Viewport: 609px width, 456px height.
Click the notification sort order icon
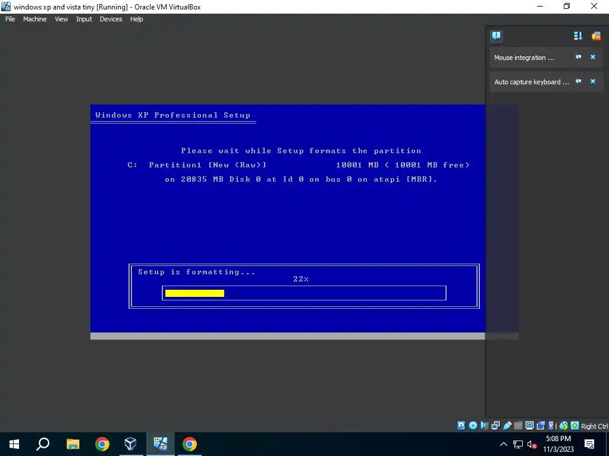(x=578, y=36)
